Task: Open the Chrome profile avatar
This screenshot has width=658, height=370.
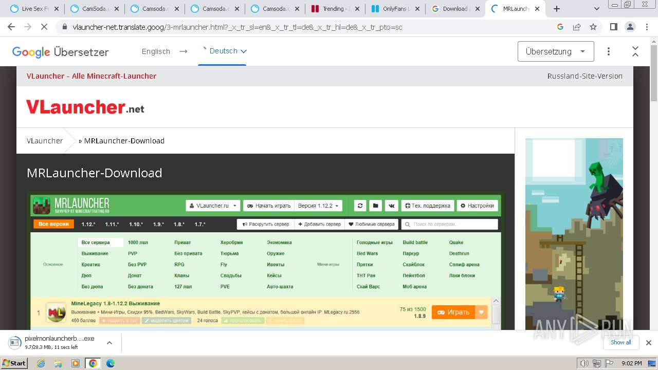Action: click(630, 27)
